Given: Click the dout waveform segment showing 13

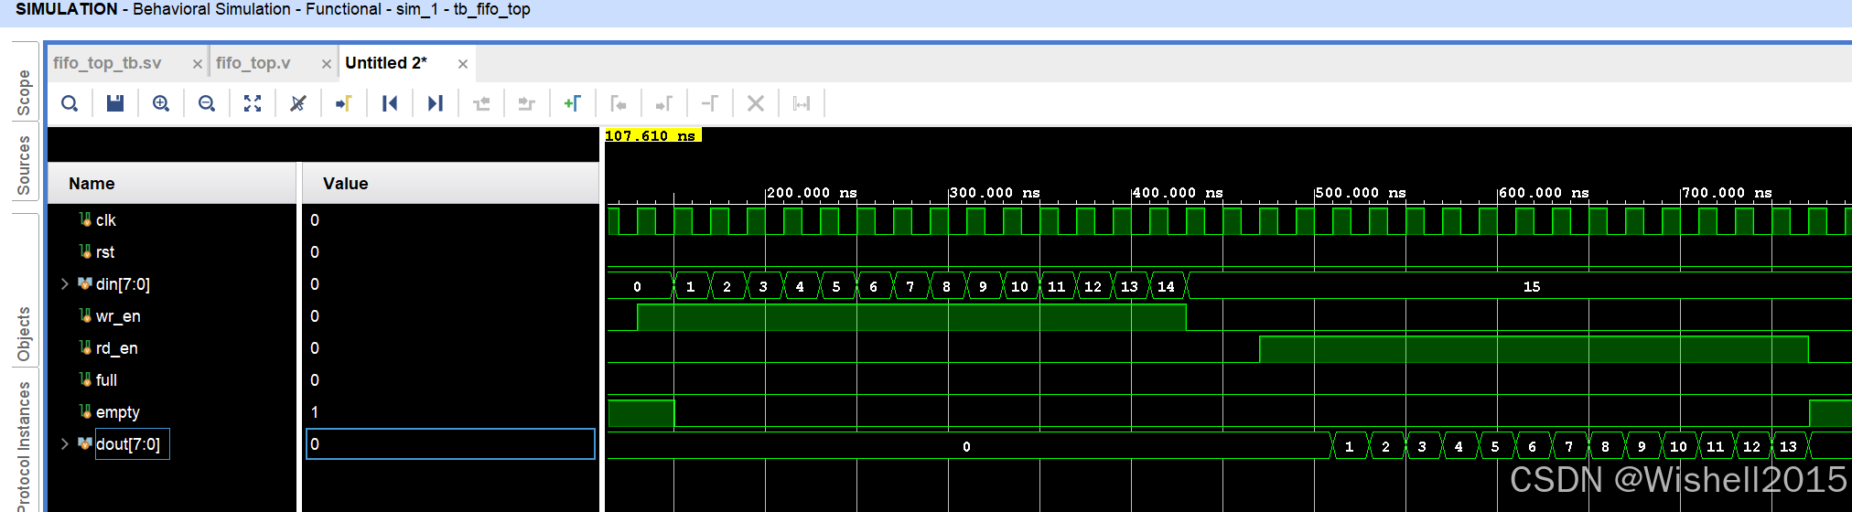Looking at the screenshot, I should click(1788, 446).
